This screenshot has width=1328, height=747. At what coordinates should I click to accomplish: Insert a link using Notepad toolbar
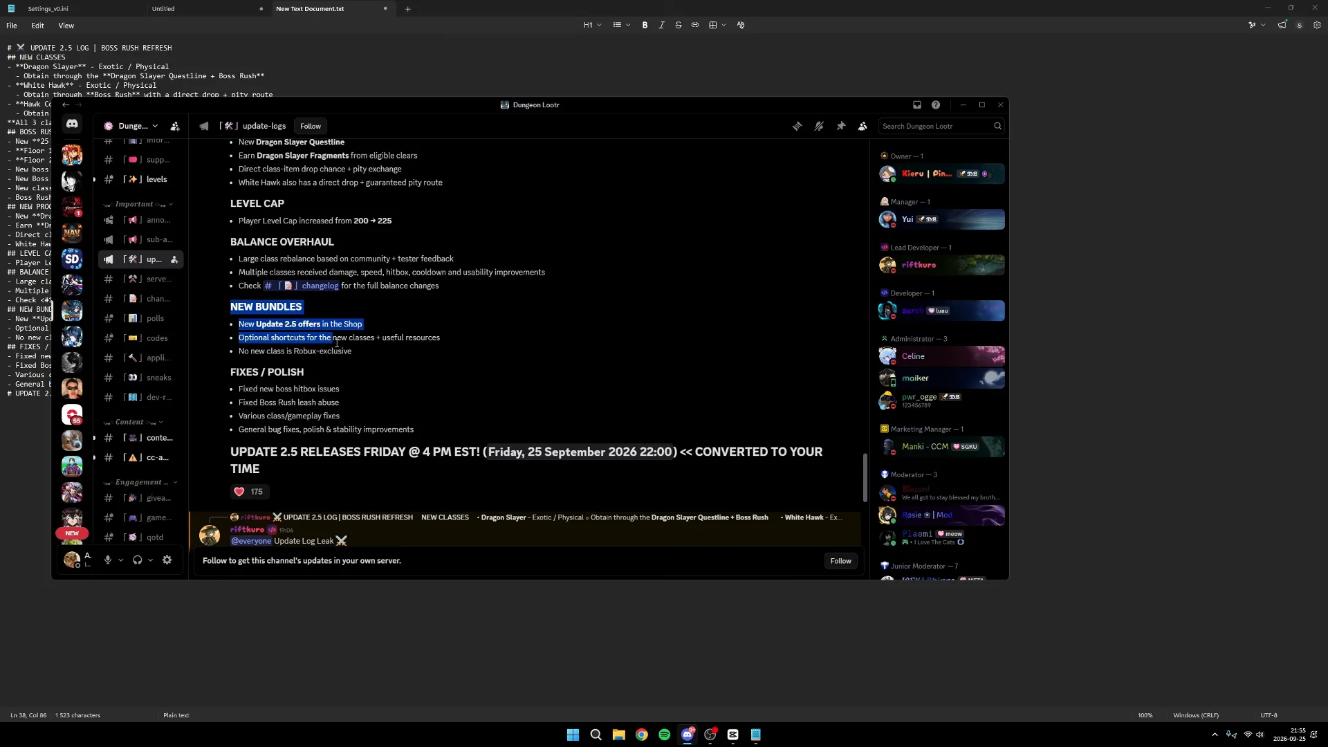coord(695,25)
